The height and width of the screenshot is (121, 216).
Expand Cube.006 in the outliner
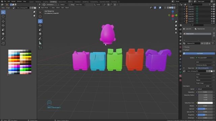click(x=184, y=19)
